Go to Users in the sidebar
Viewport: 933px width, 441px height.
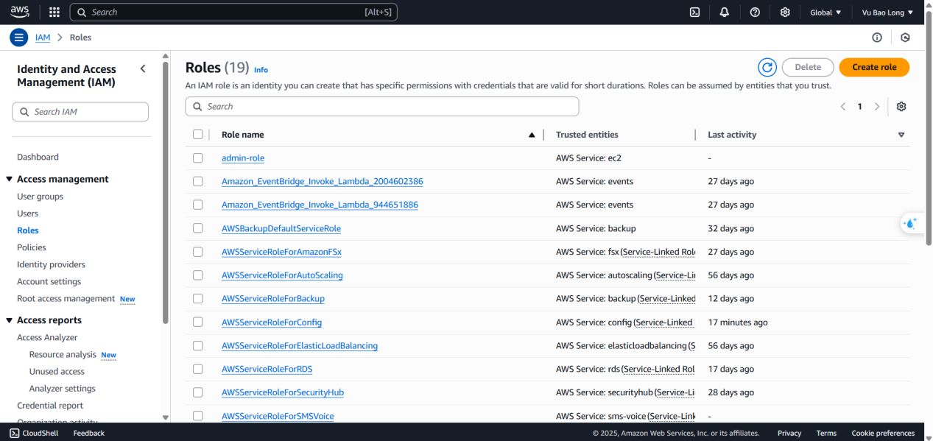point(27,214)
